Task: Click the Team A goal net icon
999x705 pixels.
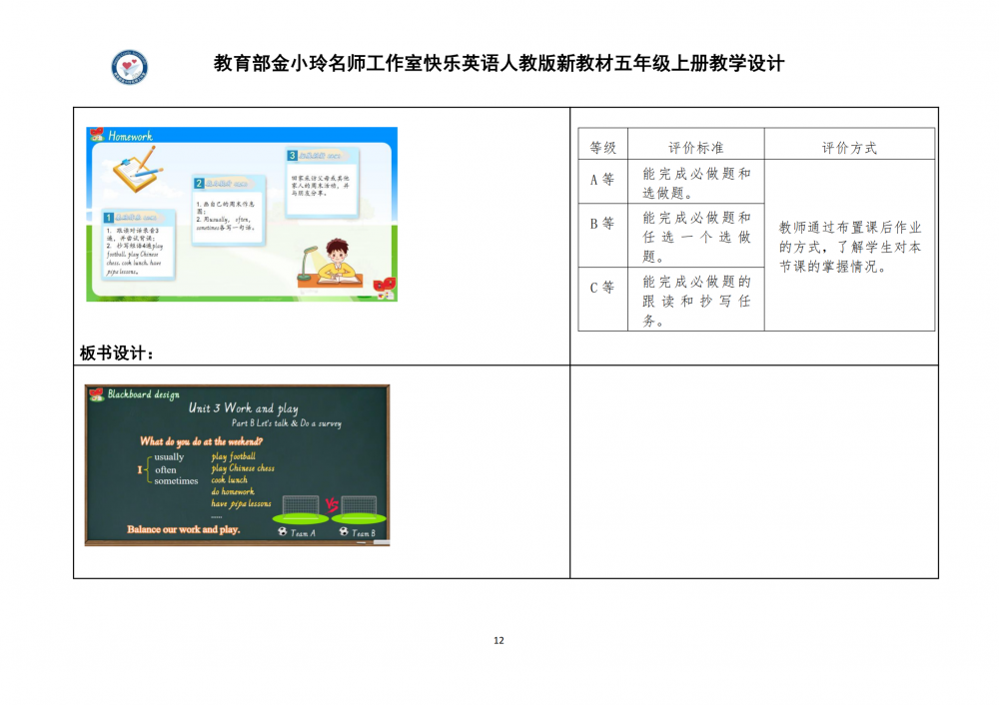Action: 300,509
